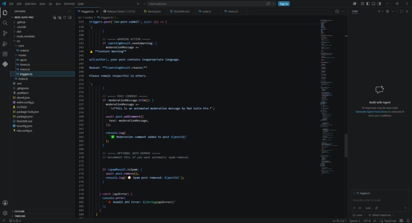
Task: Collapse all folders in explorer
Action: (x=70, y=17)
